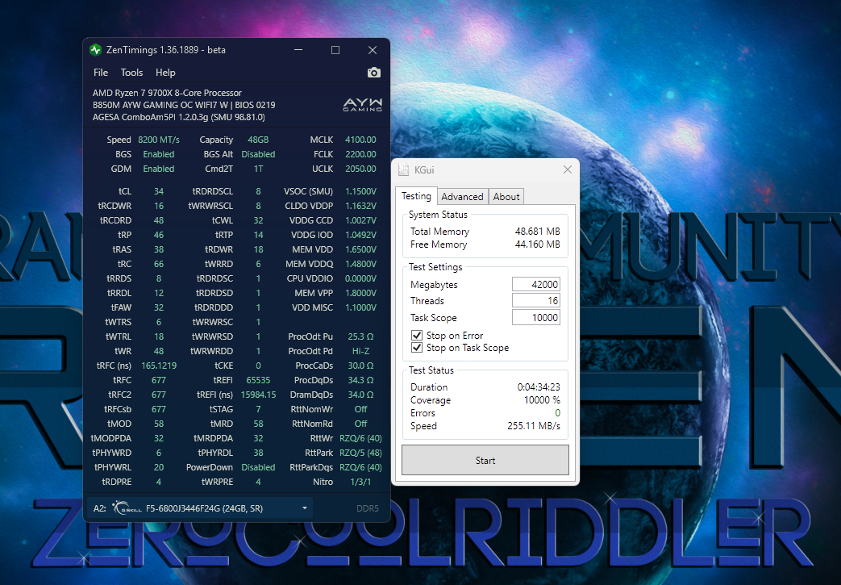Click the MEM VDD value 1.6500V

(360, 249)
